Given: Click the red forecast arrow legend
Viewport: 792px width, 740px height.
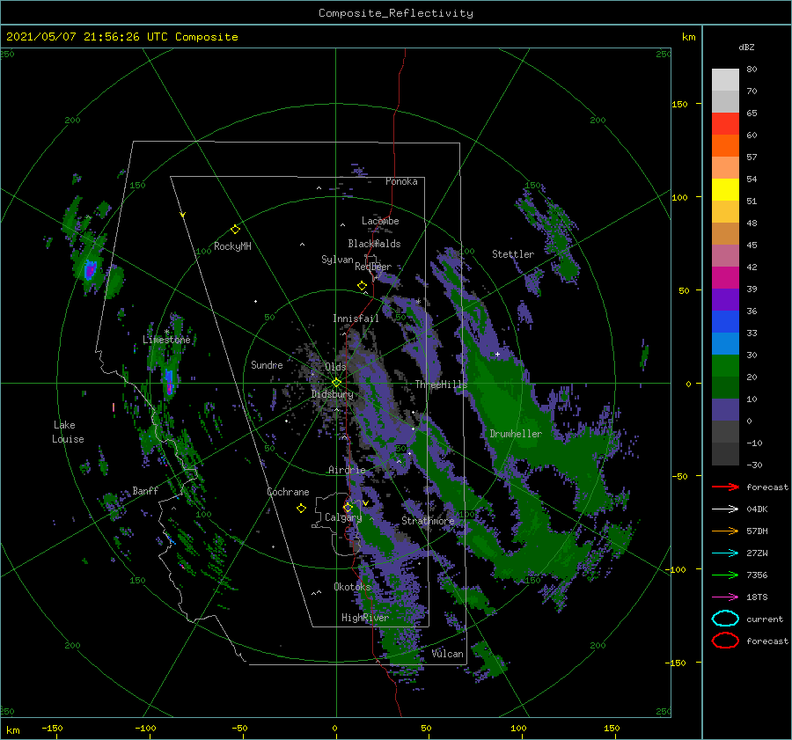Looking at the screenshot, I should coord(725,487).
